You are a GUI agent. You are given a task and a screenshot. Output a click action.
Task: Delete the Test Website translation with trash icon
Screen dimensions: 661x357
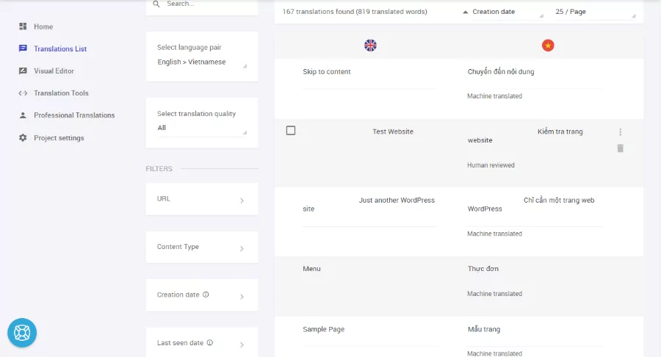(620, 148)
